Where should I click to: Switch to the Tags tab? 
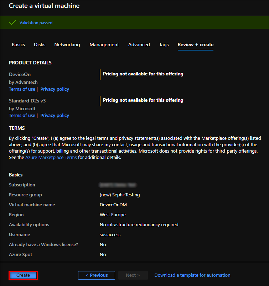click(x=164, y=44)
